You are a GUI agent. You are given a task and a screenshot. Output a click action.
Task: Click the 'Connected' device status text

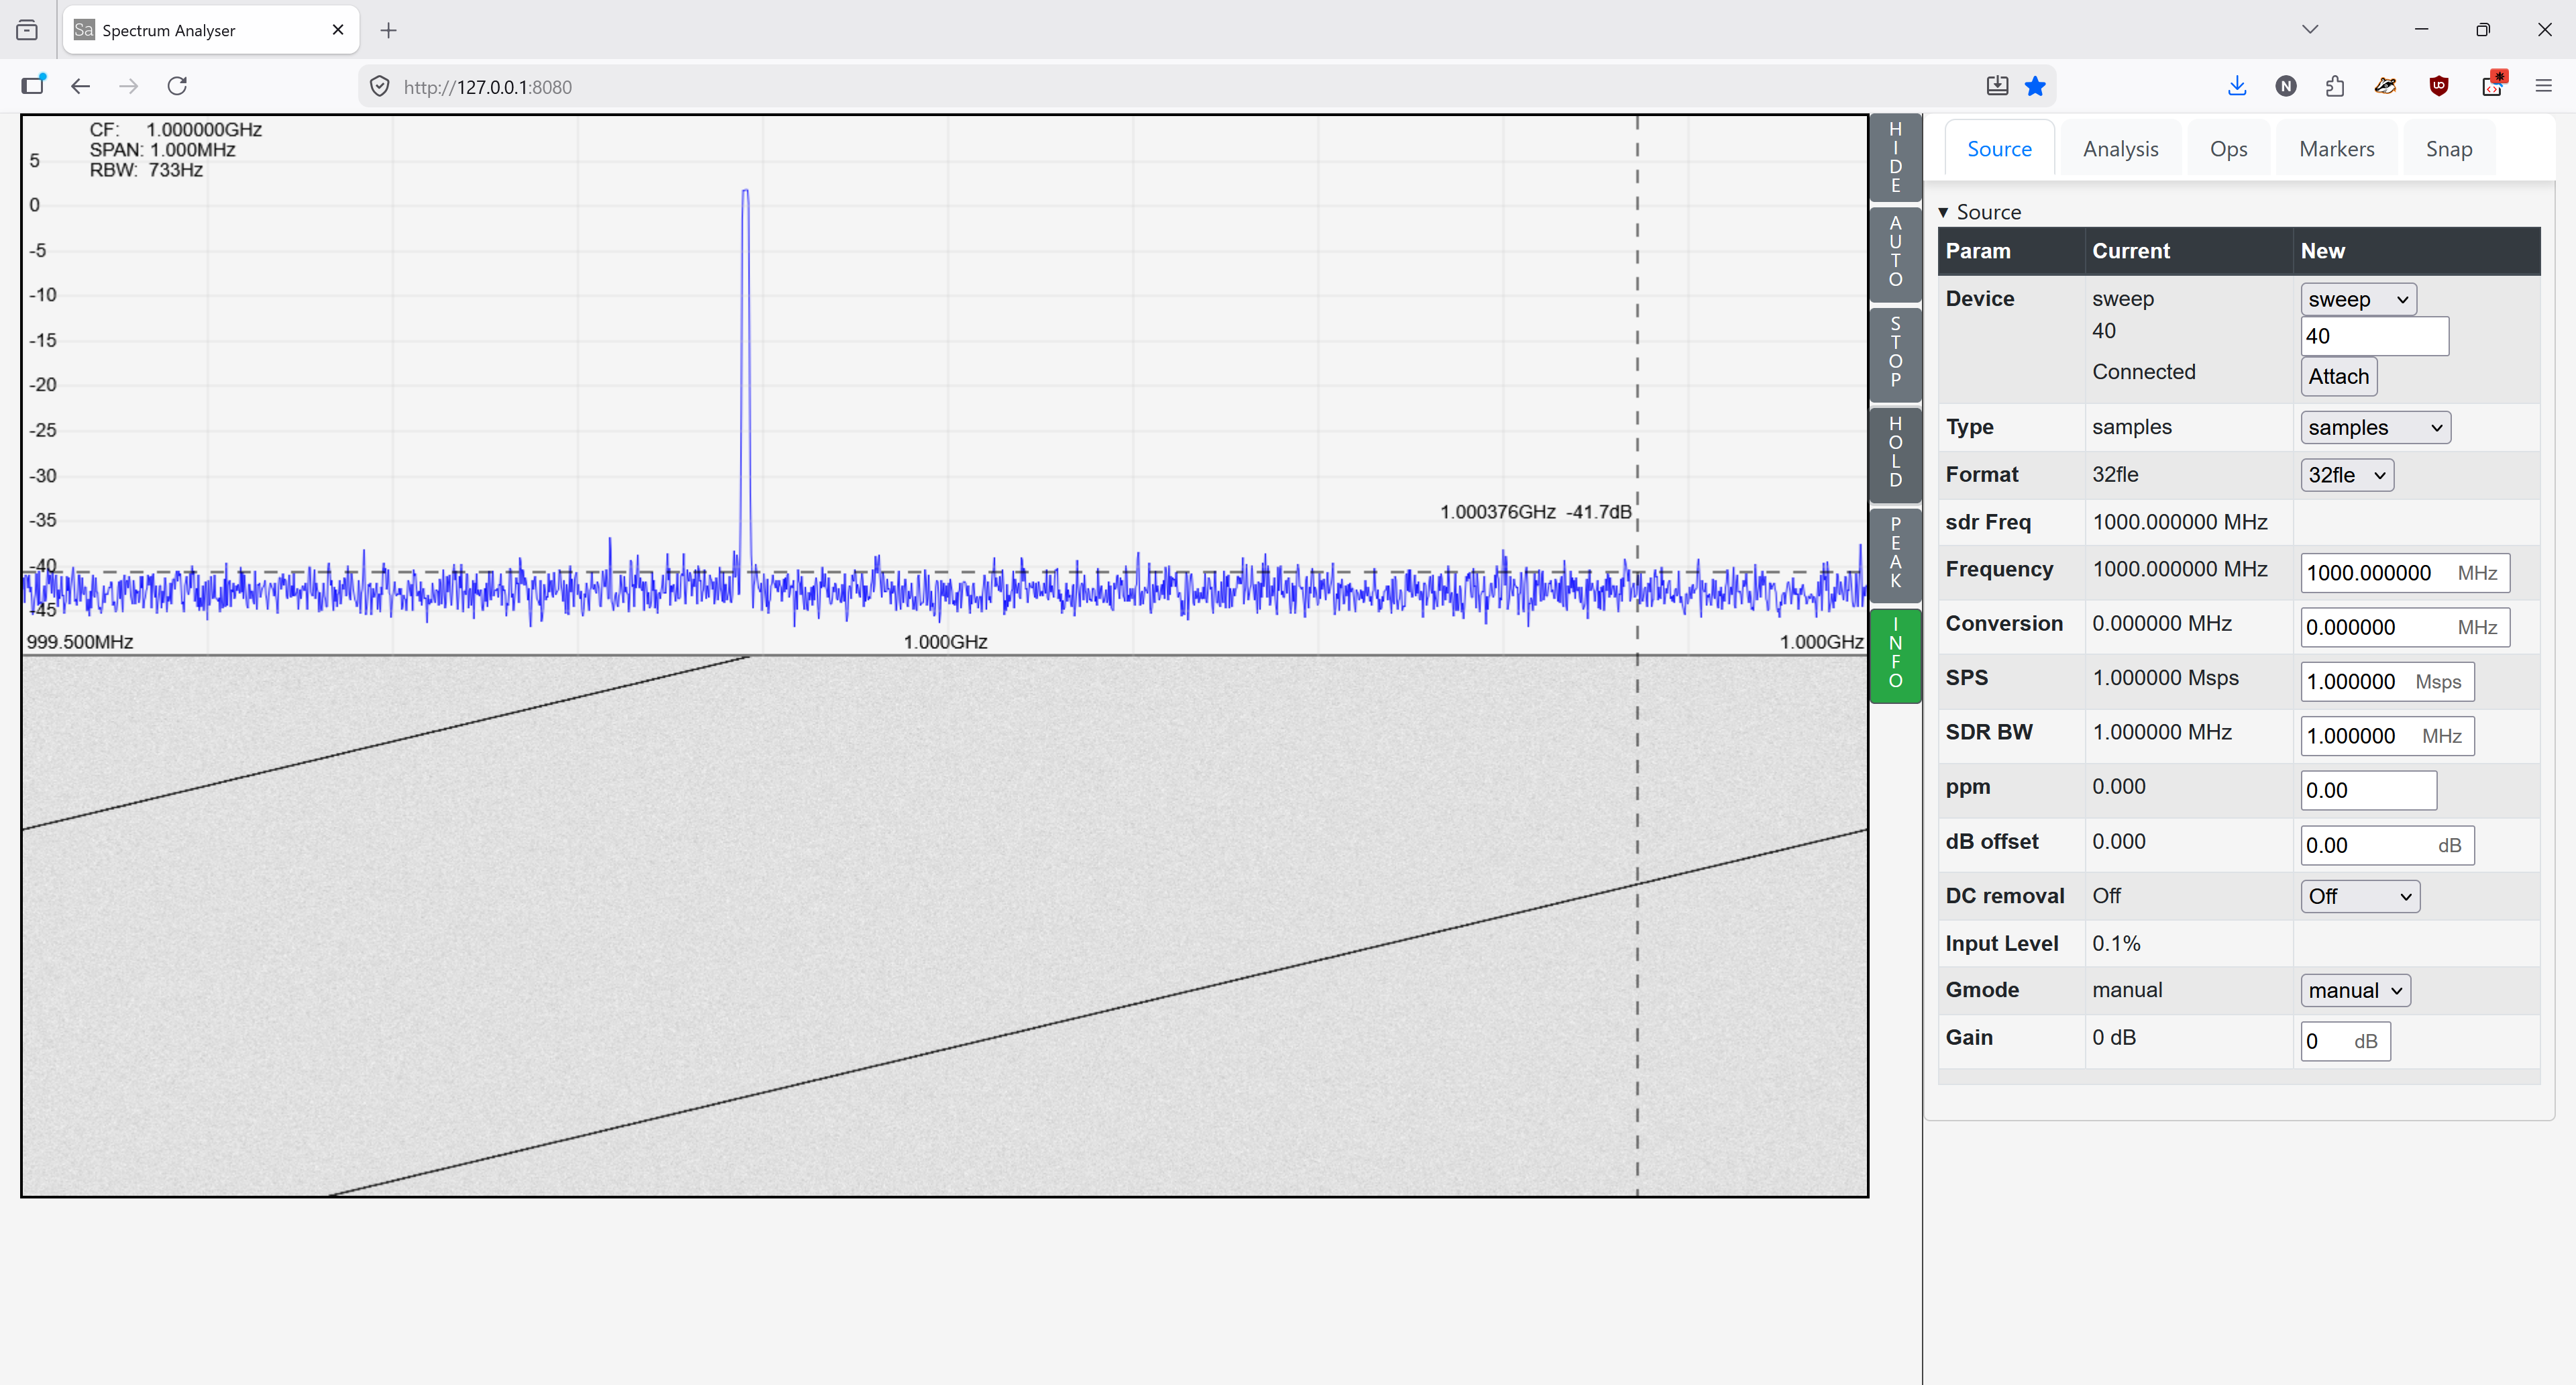[x=2144, y=372]
